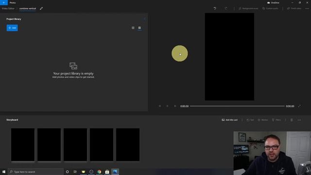Open the Filters tool for the clip
This screenshot has width=311, height=175.
[x=276, y=120]
